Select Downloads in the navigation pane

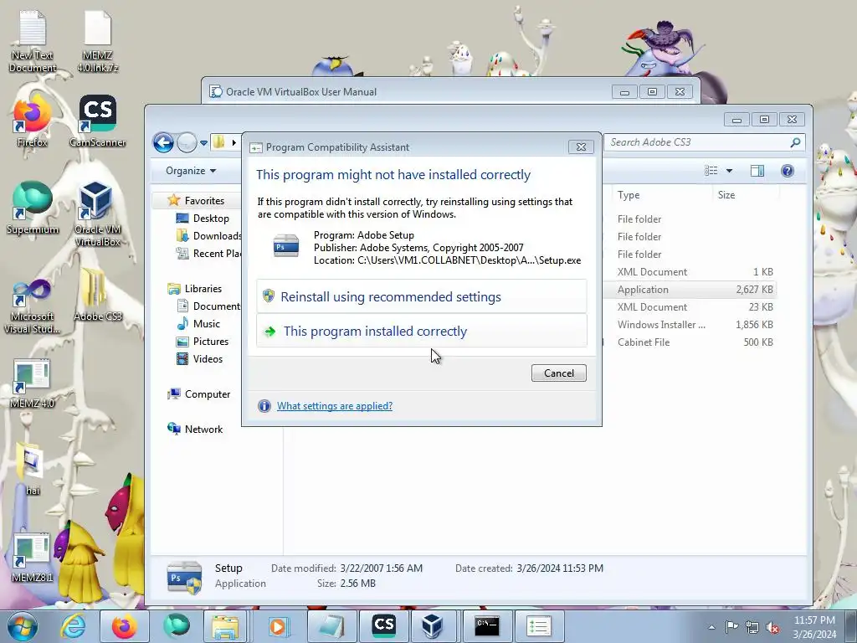[208, 235]
